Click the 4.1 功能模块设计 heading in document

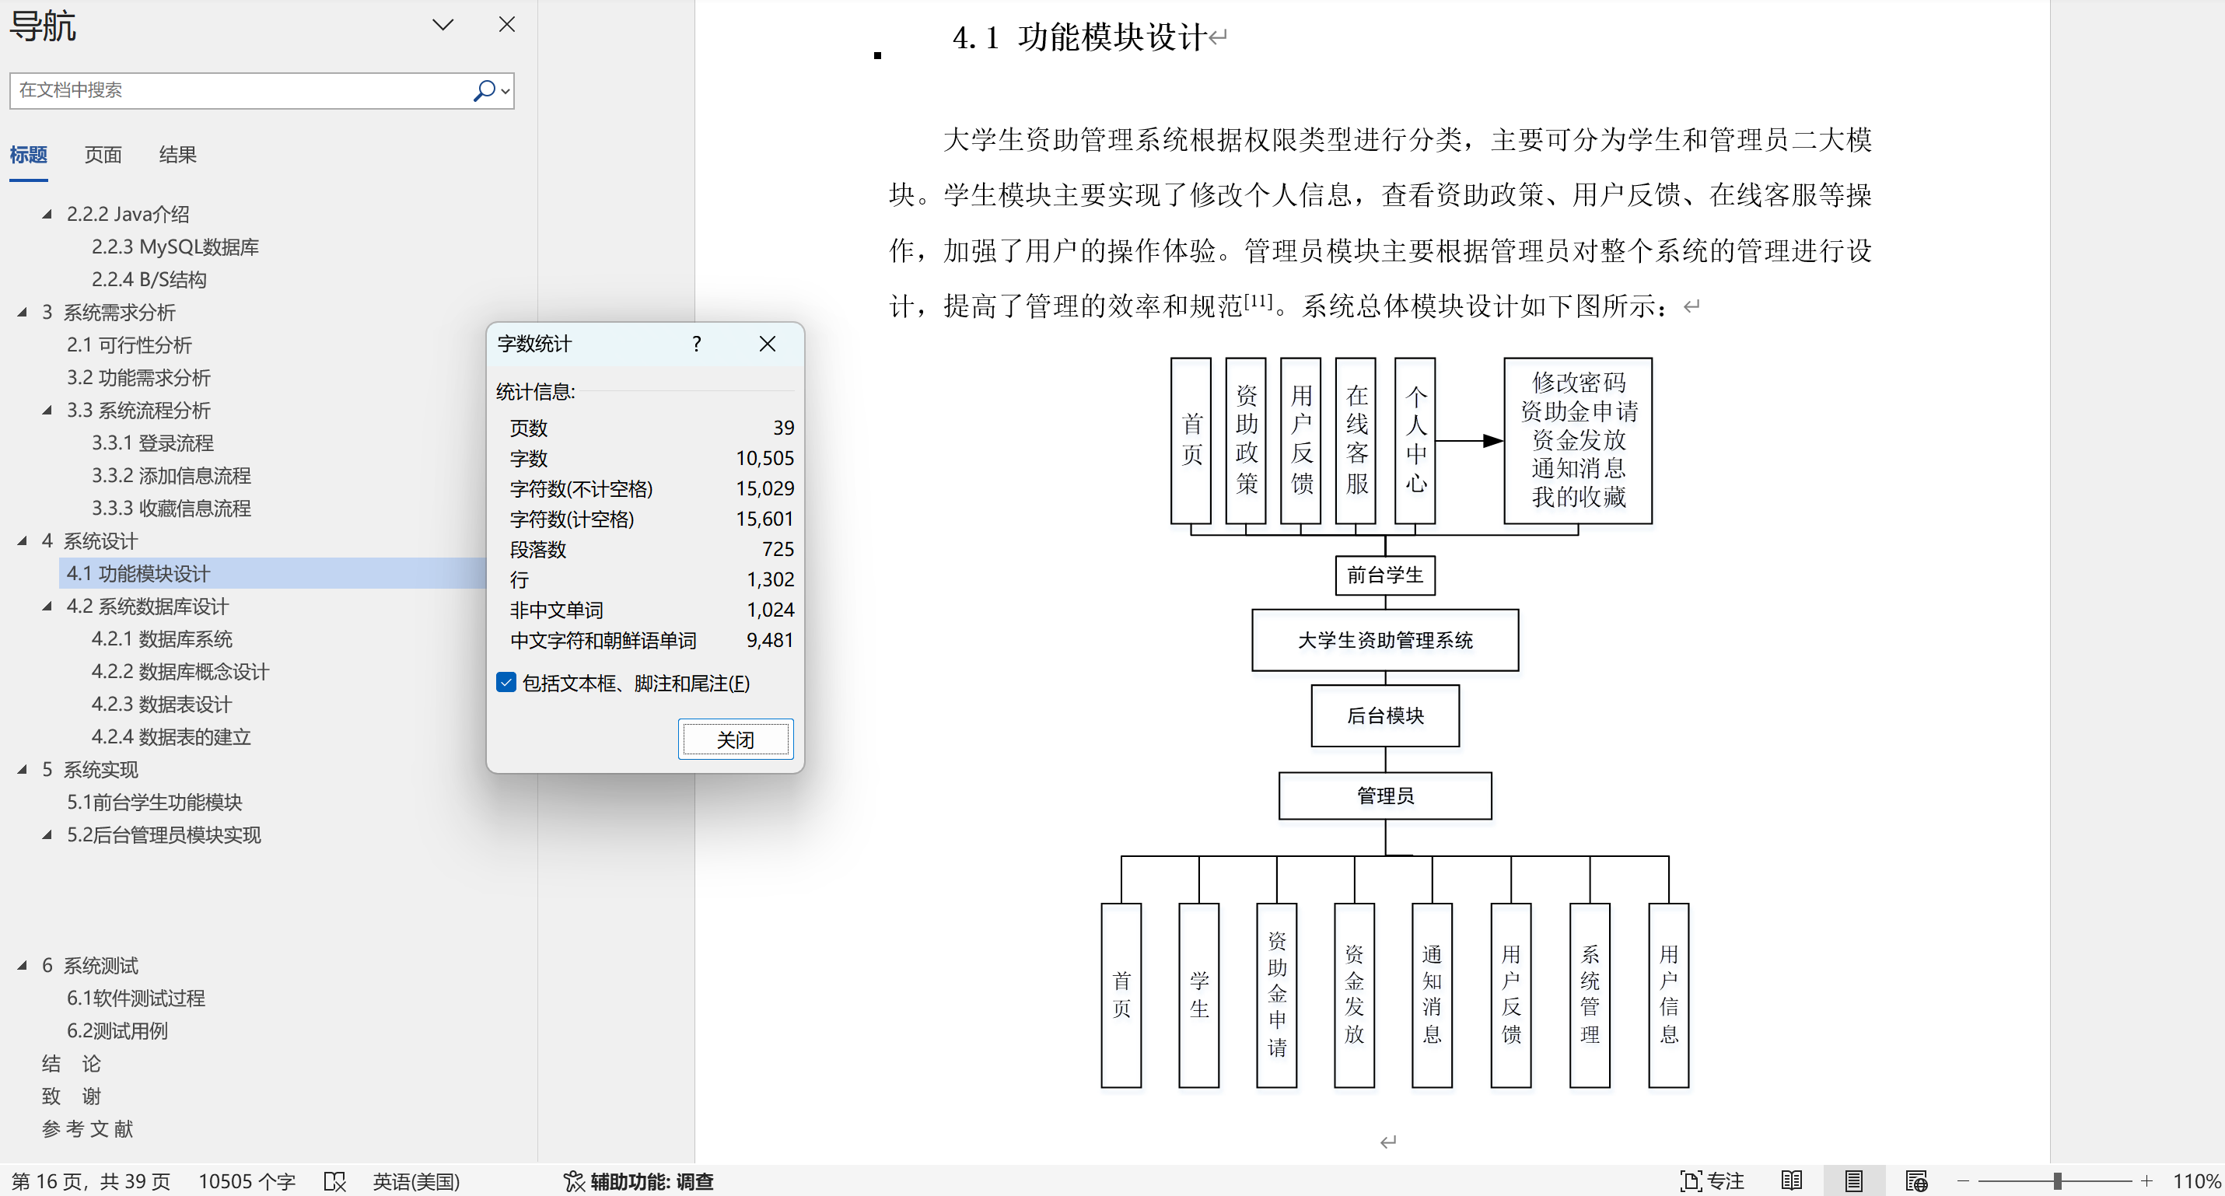[1079, 37]
